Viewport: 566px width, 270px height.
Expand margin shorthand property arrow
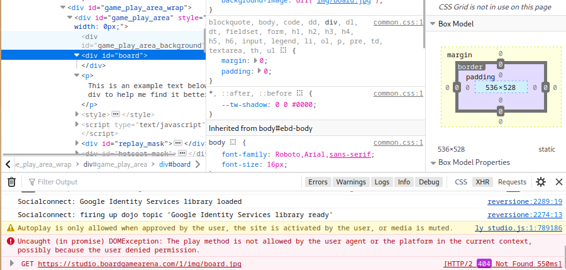pos(256,60)
